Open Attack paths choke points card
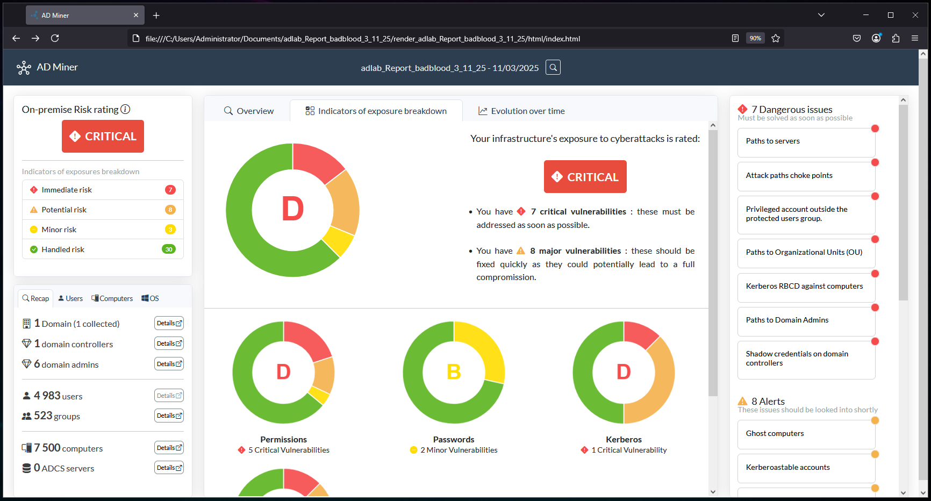The image size is (931, 501). [x=806, y=176]
